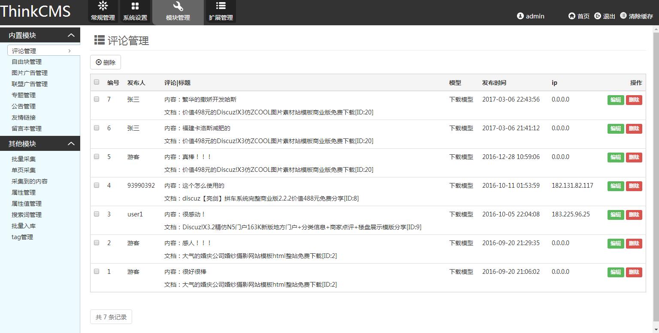Select the checkbox for comment by user1
Viewport: 659px width, 333px height.
tap(97, 214)
